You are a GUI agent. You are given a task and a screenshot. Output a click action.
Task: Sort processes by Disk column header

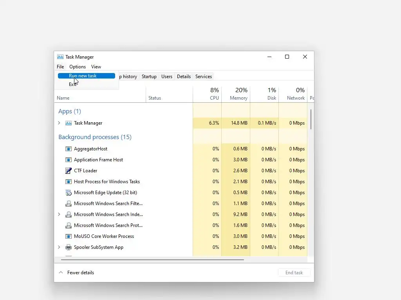tap(264, 95)
